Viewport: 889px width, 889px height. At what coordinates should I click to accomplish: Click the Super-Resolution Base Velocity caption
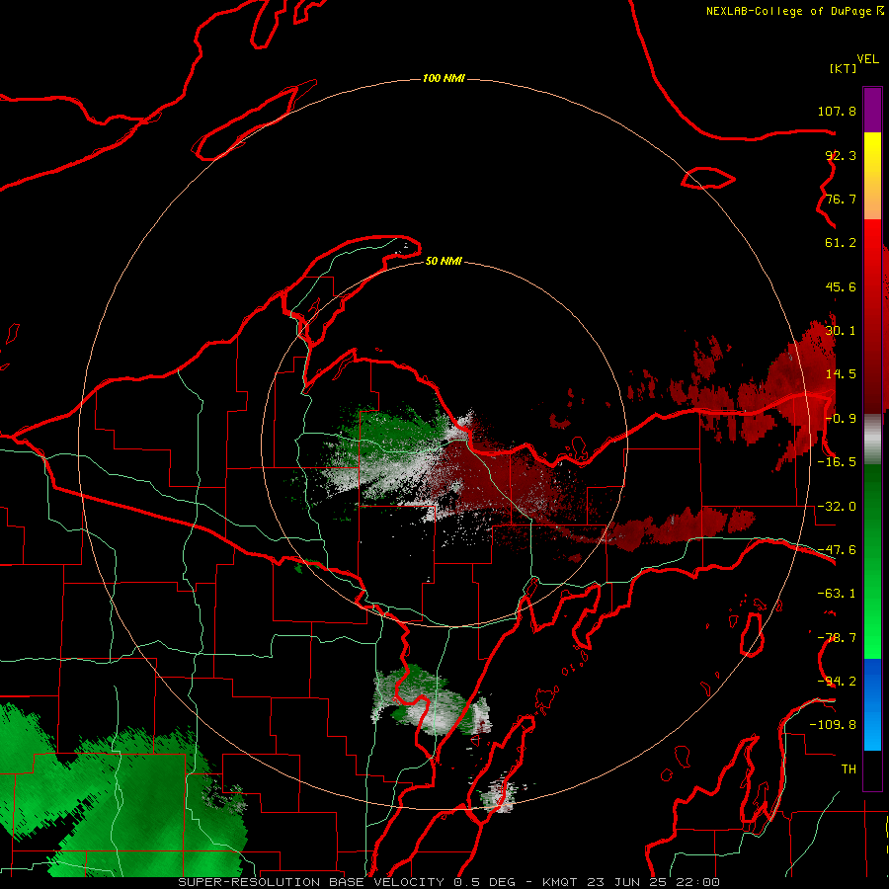click(x=448, y=882)
